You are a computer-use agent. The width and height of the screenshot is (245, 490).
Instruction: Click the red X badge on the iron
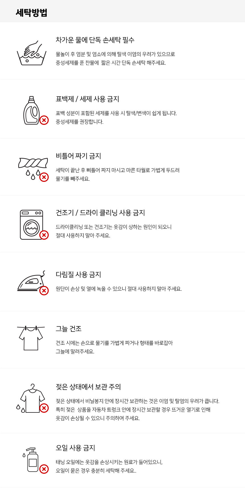[44, 291]
